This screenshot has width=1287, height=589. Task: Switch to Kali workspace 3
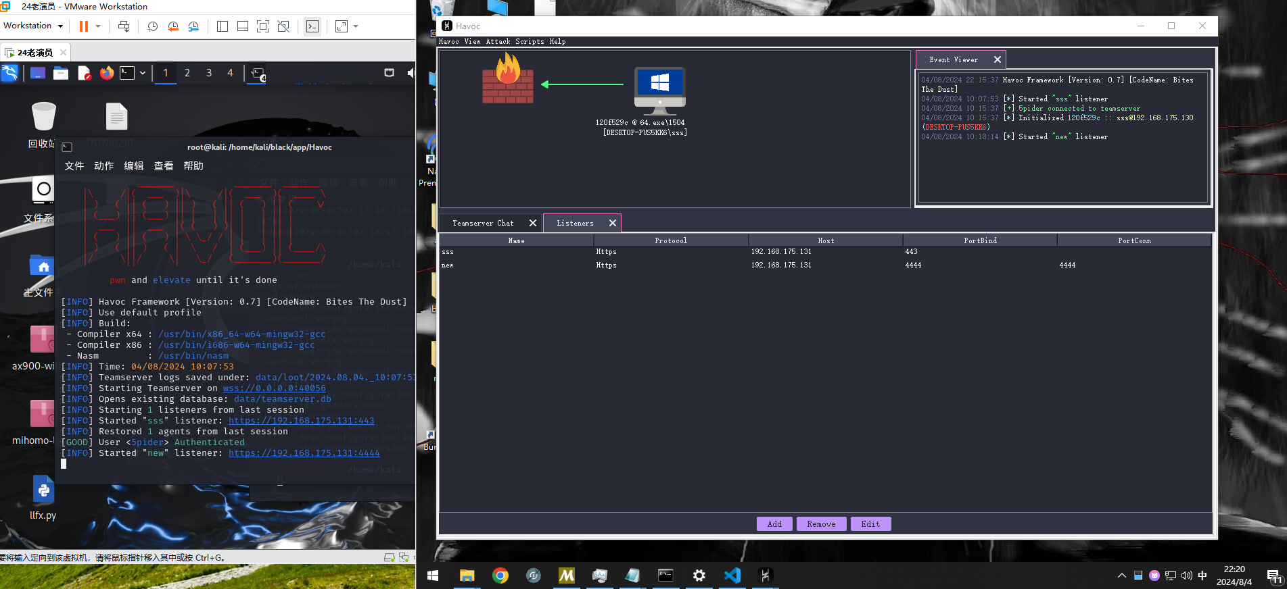[209, 73]
